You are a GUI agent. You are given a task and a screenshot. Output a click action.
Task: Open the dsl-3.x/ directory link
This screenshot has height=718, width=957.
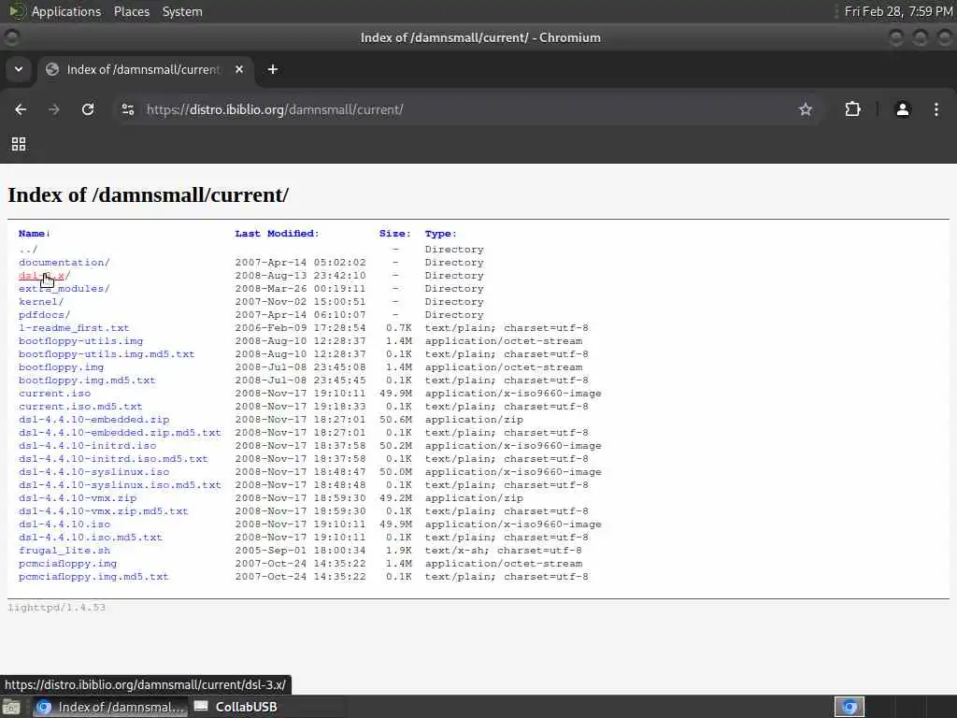tap(44, 276)
